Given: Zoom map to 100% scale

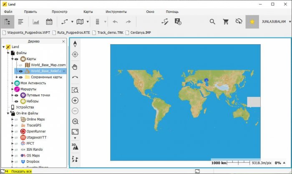Looking at the screenshot, I should 75,121.
